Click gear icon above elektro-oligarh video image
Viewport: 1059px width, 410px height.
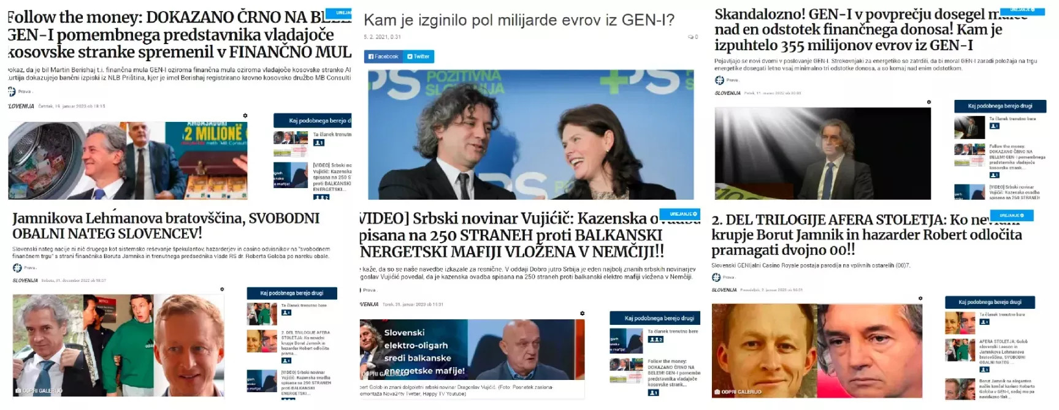point(582,313)
